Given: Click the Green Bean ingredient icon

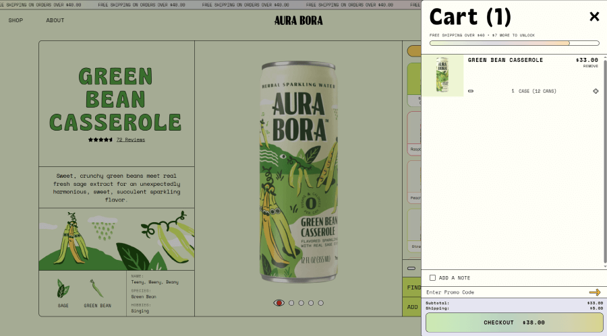Looking at the screenshot, I should (x=96, y=288).
